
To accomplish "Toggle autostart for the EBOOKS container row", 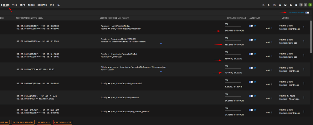I will pos(251,40).
